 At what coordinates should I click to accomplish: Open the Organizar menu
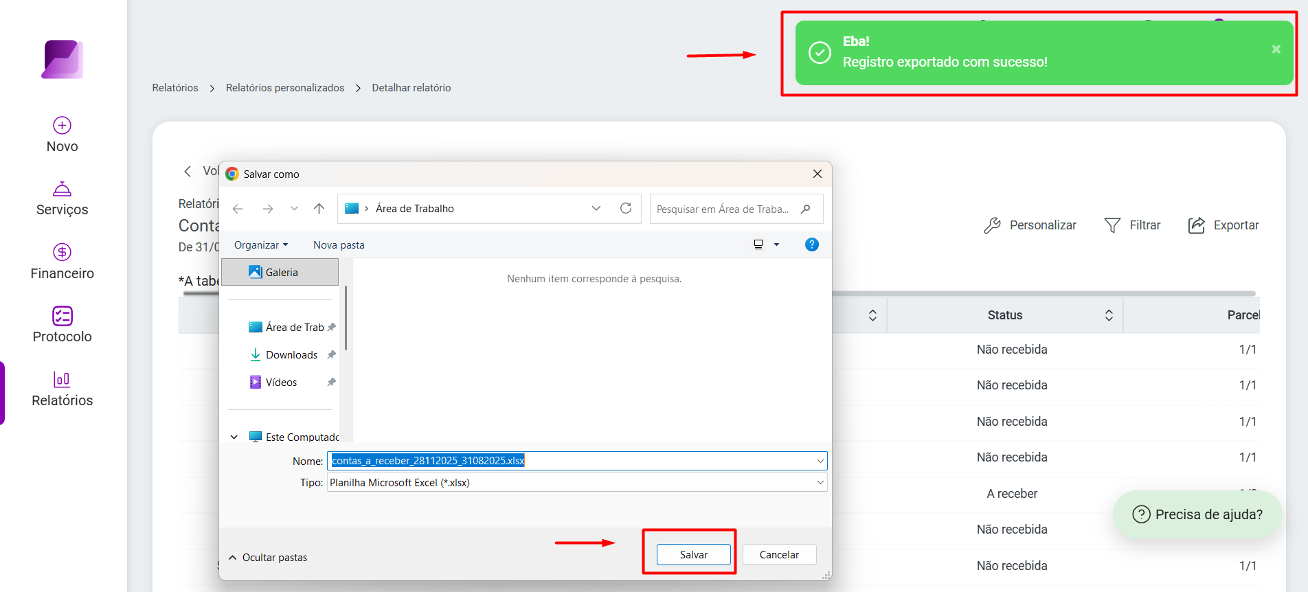(261, 245)
